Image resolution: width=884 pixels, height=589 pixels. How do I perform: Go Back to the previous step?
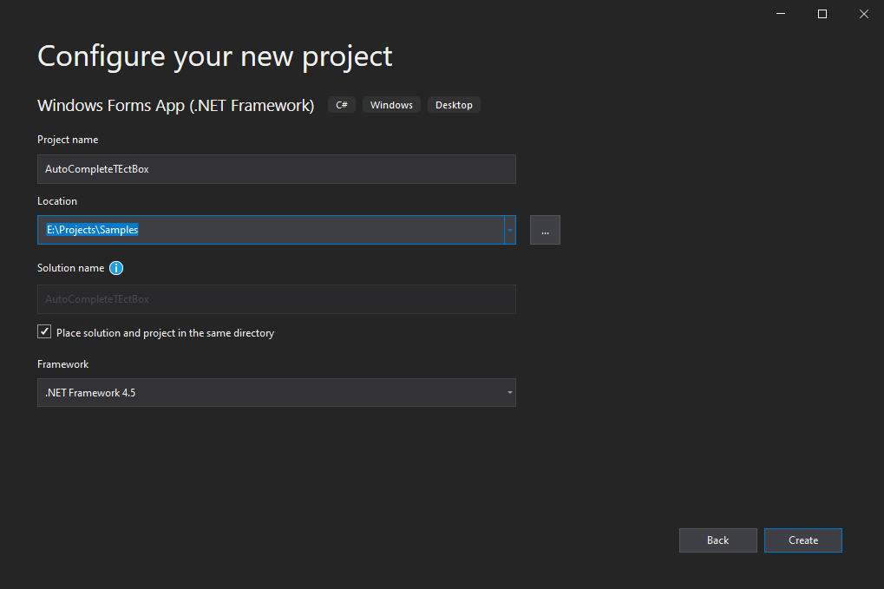[x=717, y=540]
